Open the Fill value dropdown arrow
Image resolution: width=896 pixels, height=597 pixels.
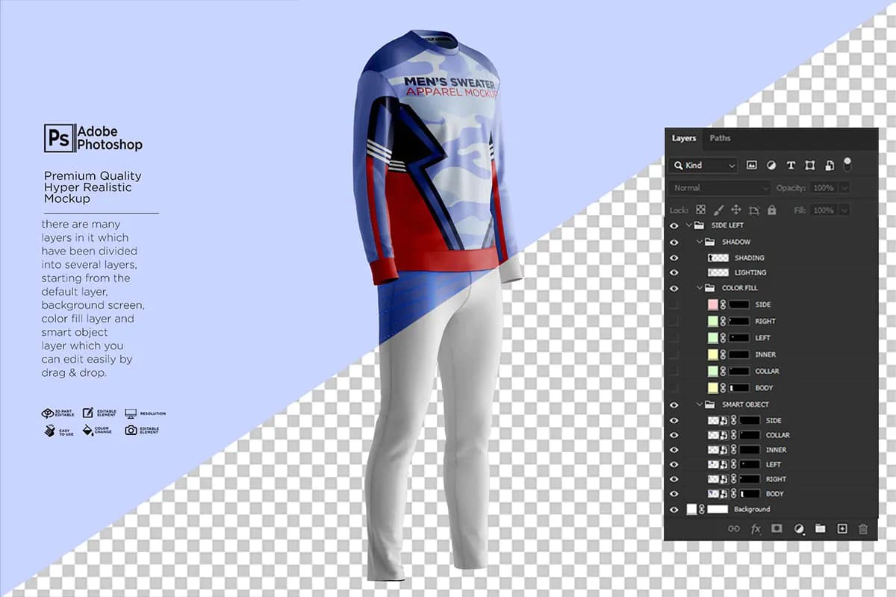coord(844,210)
